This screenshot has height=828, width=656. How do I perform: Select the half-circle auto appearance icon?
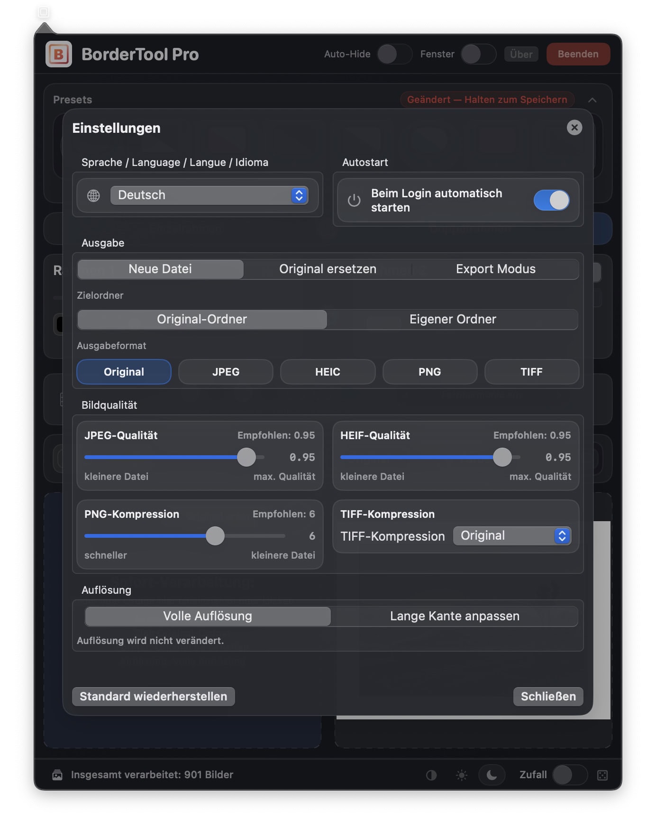click(x=431, y=775)
